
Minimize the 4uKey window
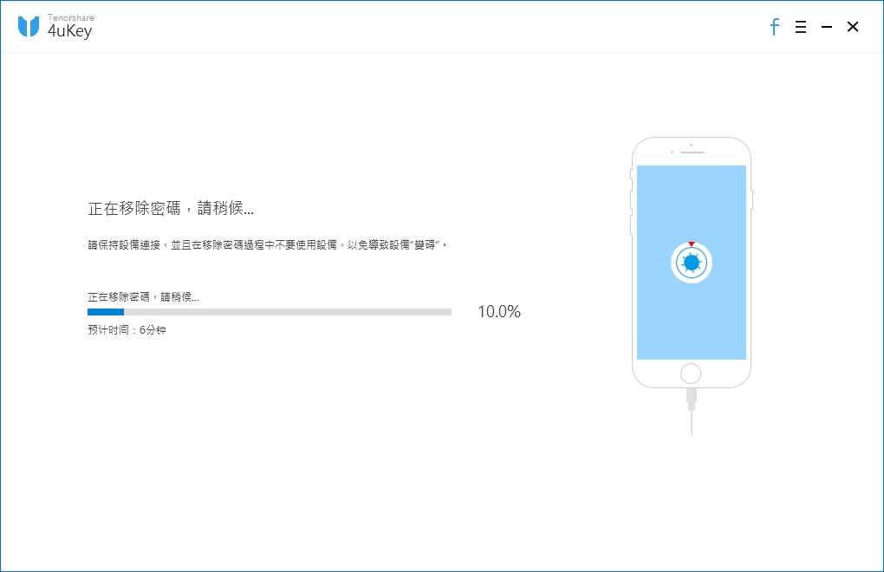click(827, 27)
